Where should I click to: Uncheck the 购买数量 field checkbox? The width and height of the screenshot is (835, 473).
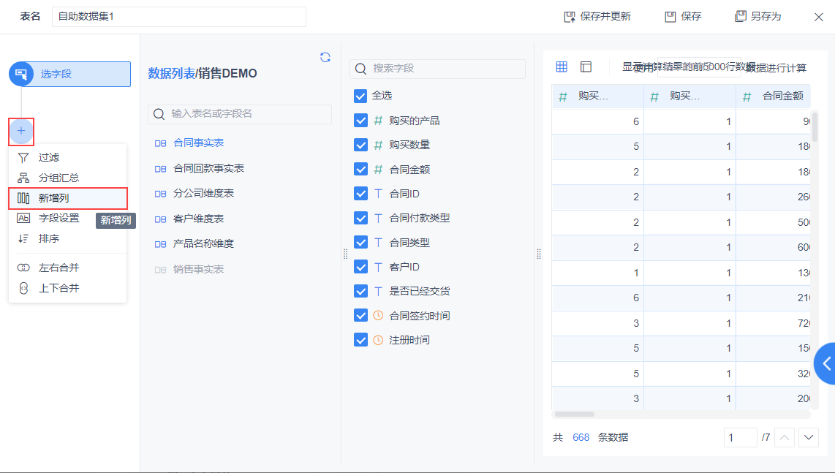click(x=360, y=145)
